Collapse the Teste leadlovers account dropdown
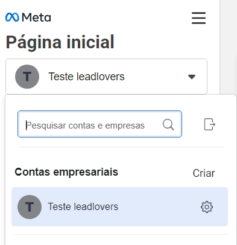The height and width of the screenshot is (245, 237). pyautogui.click(x=106, y=77)
